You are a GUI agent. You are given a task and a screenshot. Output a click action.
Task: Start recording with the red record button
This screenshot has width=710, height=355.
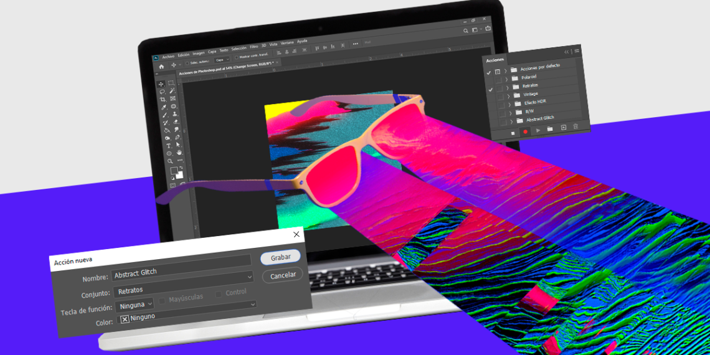tap(525, 132)
